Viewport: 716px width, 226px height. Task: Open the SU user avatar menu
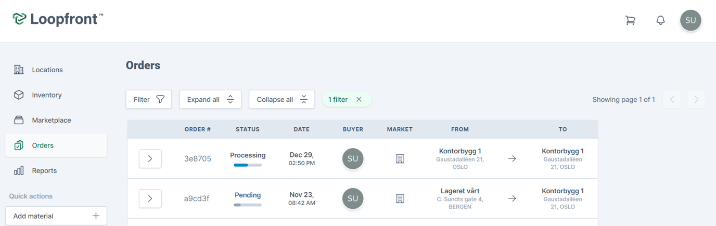(x=691, y=20)
